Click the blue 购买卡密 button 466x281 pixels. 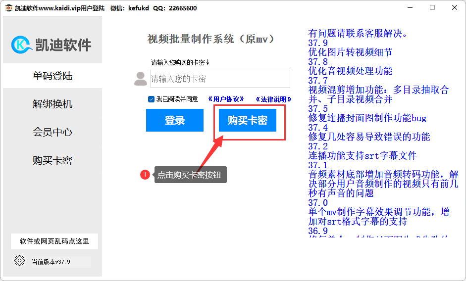248,120
